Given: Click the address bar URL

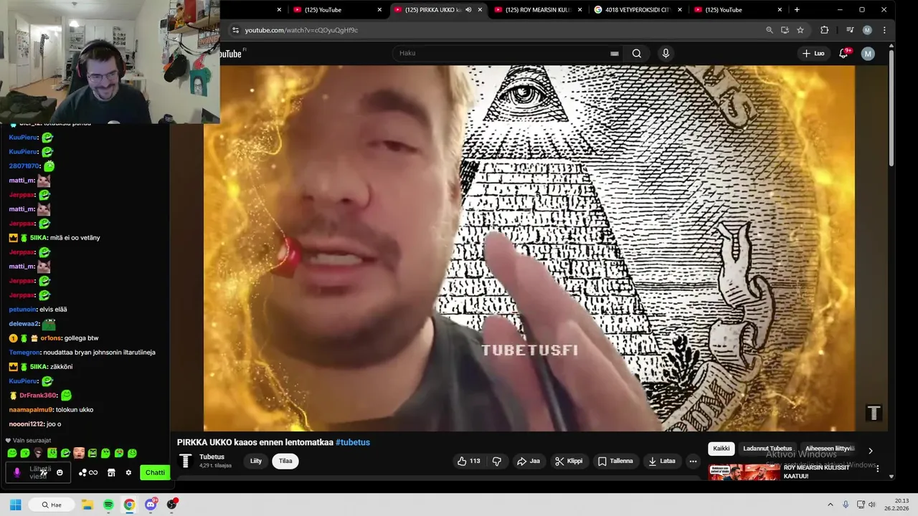Looking at the screenshot, I should pos(301,30).
